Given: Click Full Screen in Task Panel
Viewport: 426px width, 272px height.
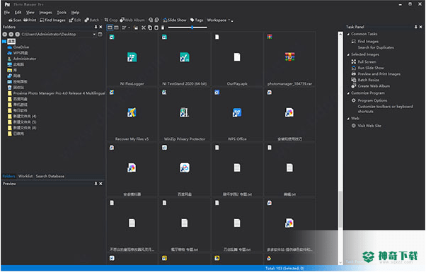Looking at the screenshot, I should click(x=367, y=62).
